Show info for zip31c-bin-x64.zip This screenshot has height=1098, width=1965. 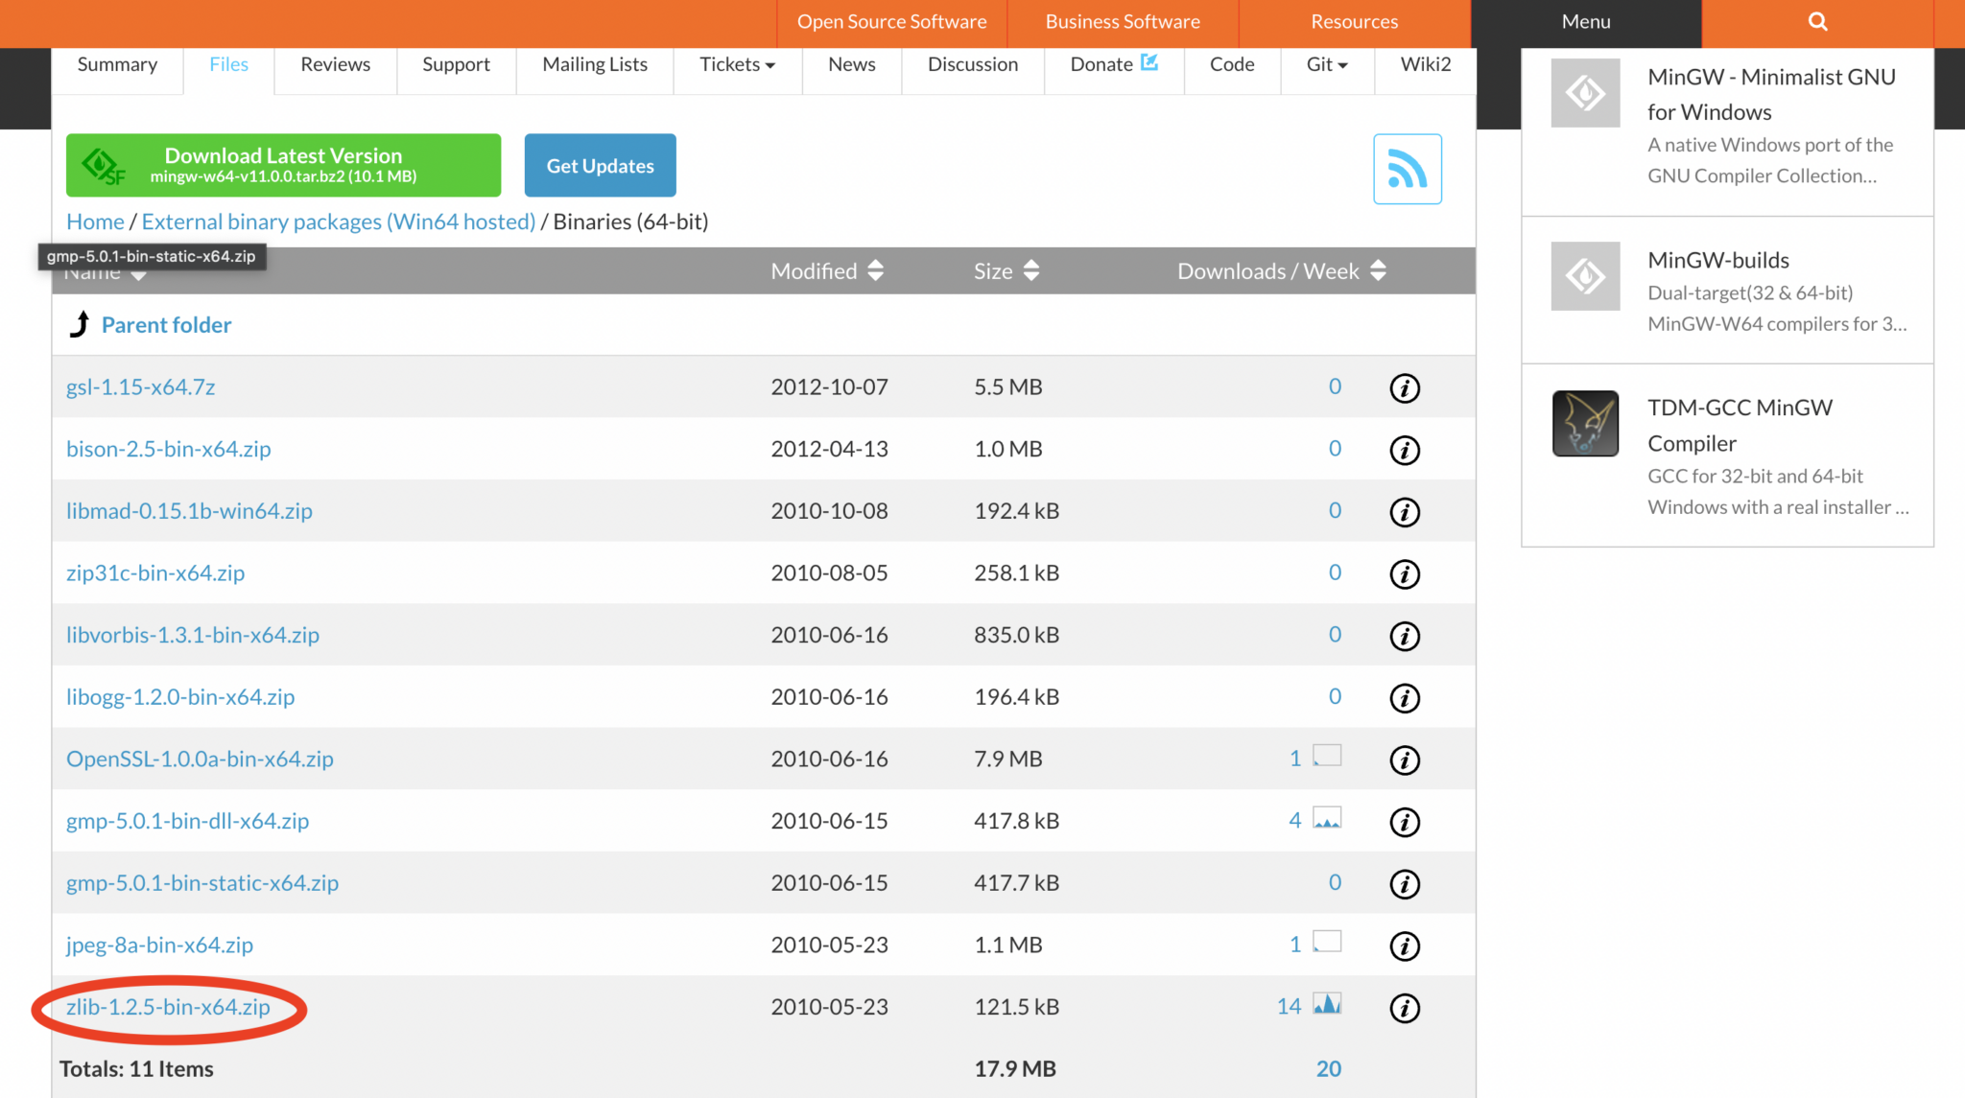[x=1405, y=573]
